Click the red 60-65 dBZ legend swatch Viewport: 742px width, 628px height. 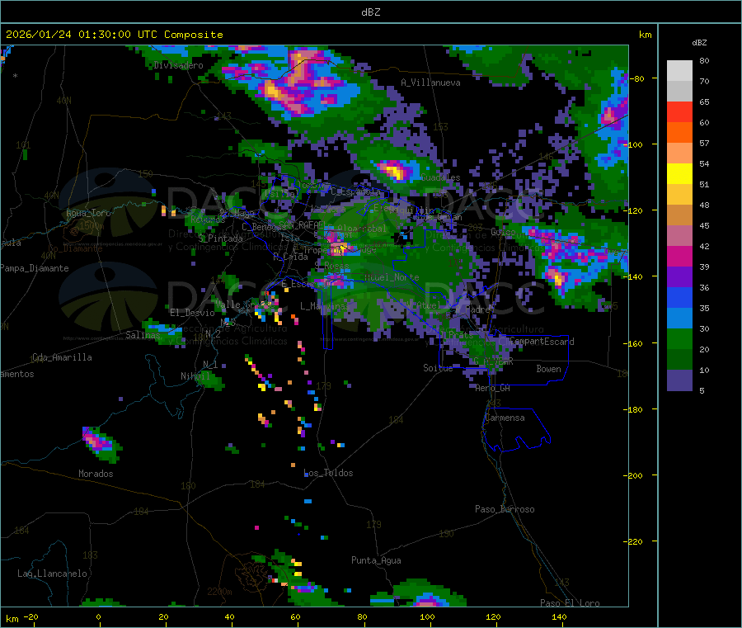[679, 111]
